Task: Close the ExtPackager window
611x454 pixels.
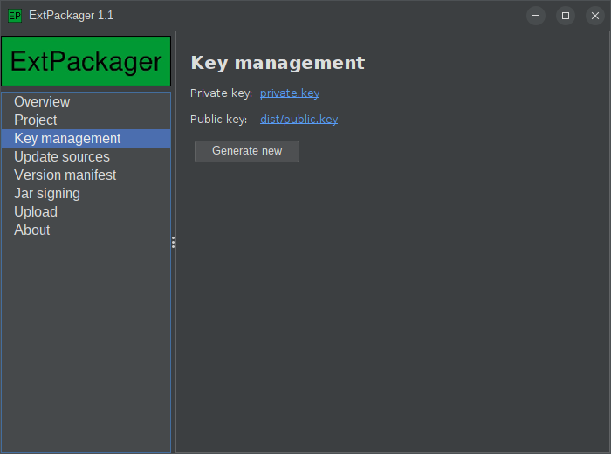Action: tap(595, 16)
